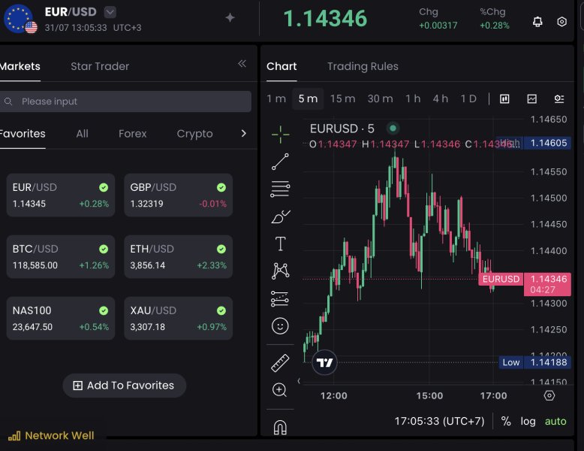Switch to the Trading Rules tab
Image resolution: width=584 pixels, height=451 pixels.
[x=363, y=66]
